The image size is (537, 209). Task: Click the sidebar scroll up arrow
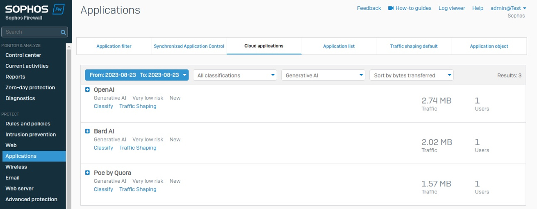tap(69, 47)
